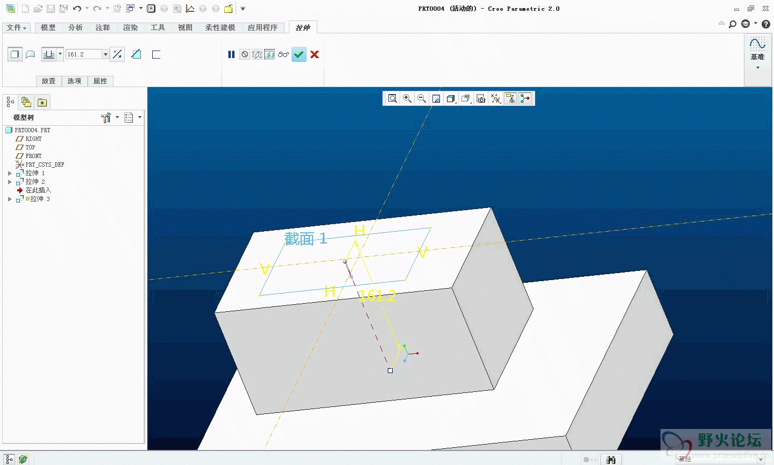Switch to the 注释 ribbon tab
This screenshot has width=774, height=465.
(103, 27)
